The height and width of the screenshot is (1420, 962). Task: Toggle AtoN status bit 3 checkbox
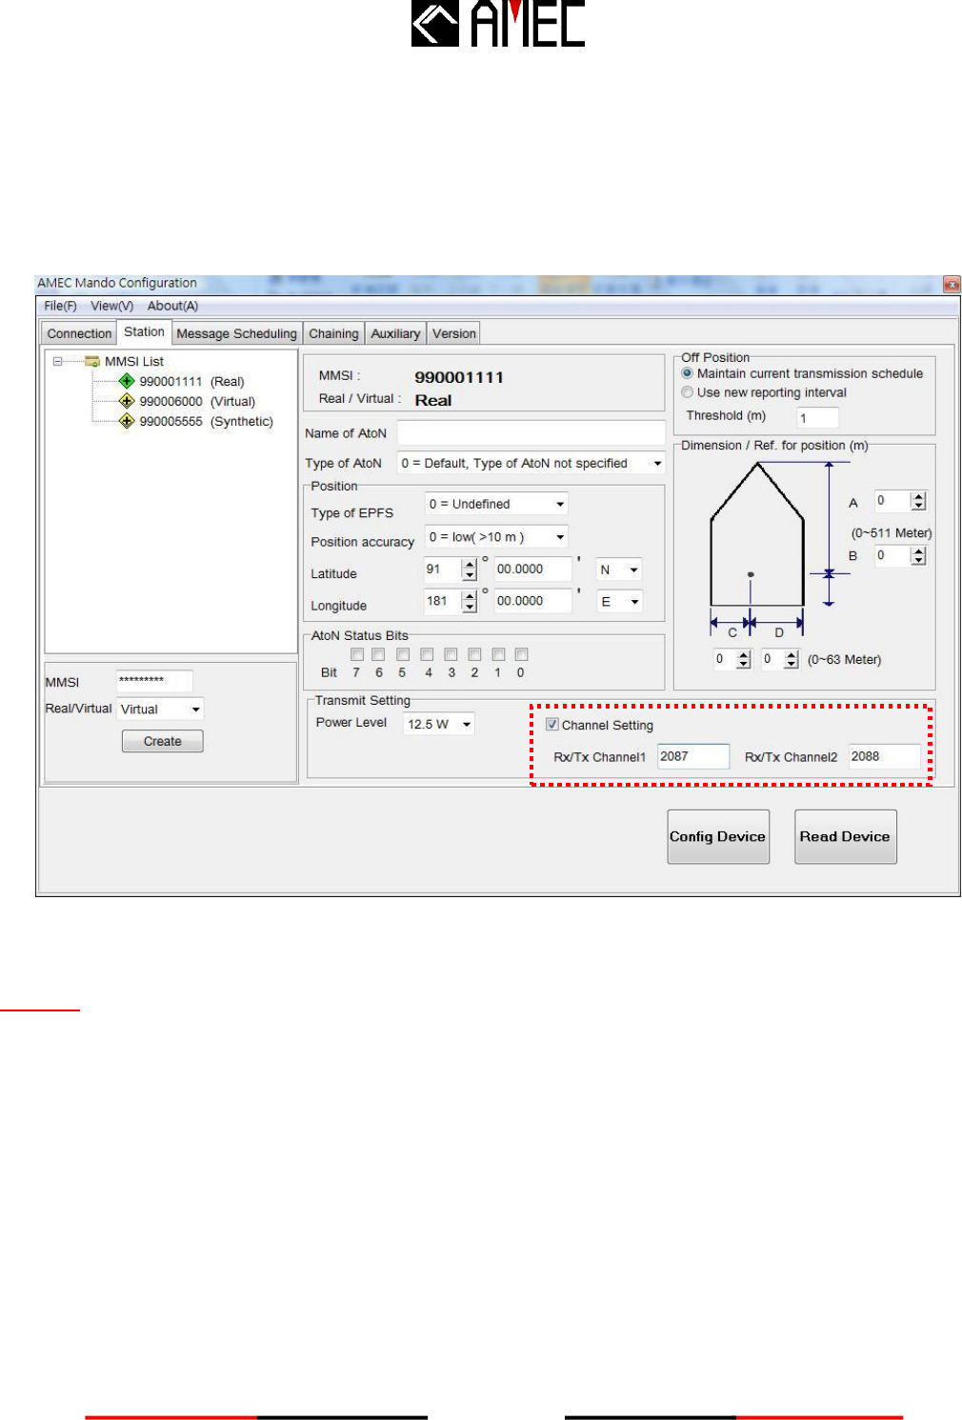click(451, 654)
